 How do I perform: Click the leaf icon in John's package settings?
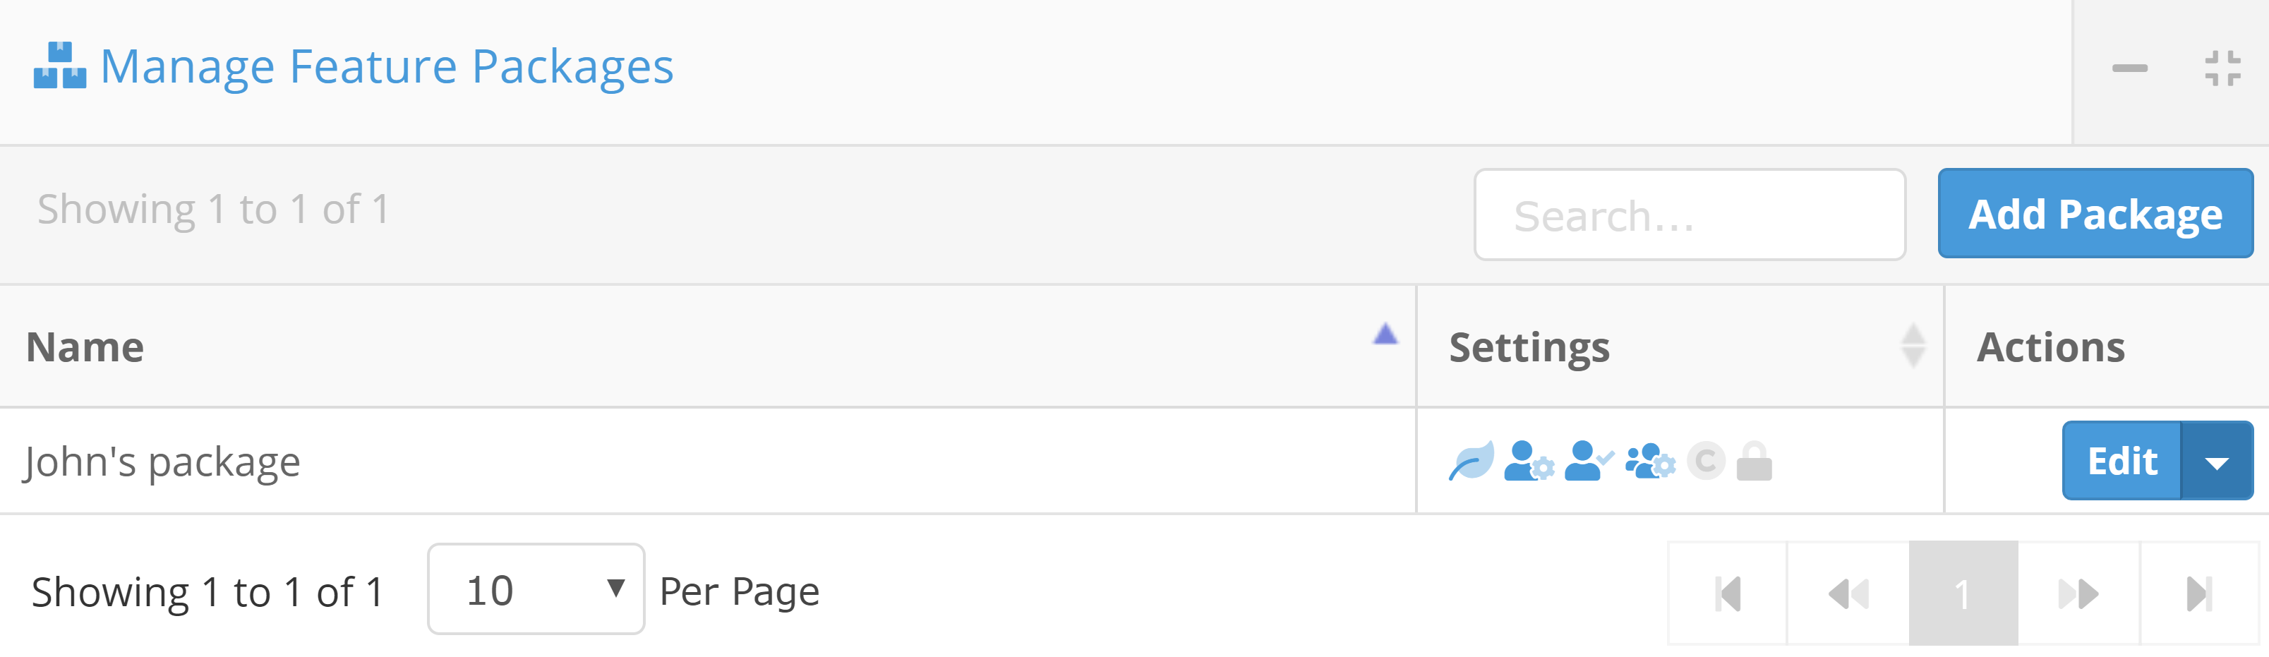click(x=1471, y=461)
